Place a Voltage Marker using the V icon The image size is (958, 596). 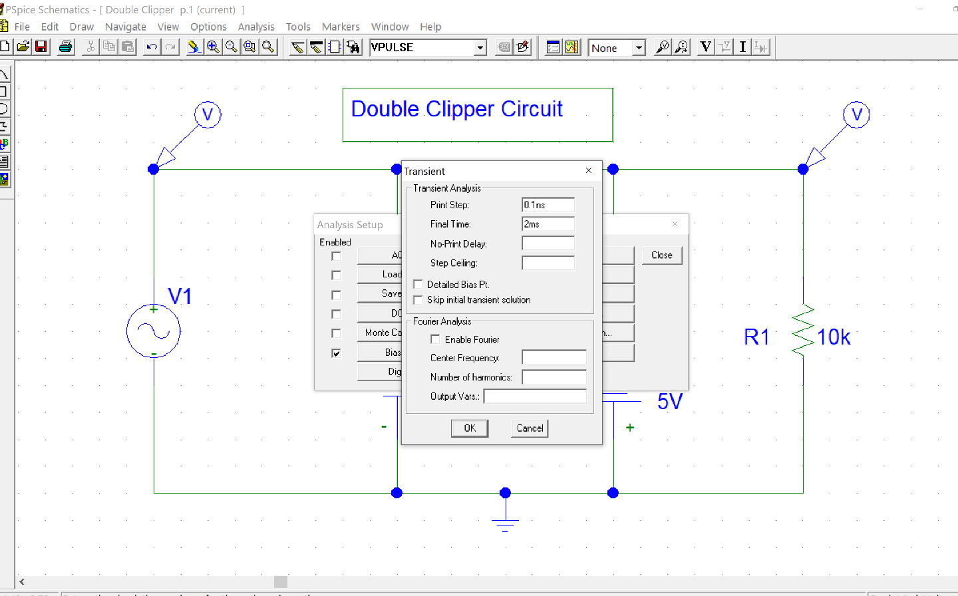tap(705, 47)
